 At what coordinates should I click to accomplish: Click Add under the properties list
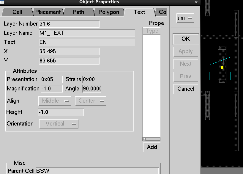pyautogui.click(x=152, y=147)
